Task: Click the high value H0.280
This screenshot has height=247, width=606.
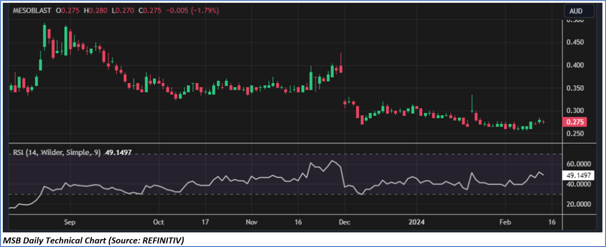Action: pyautogui.click(x=95, y=10)
